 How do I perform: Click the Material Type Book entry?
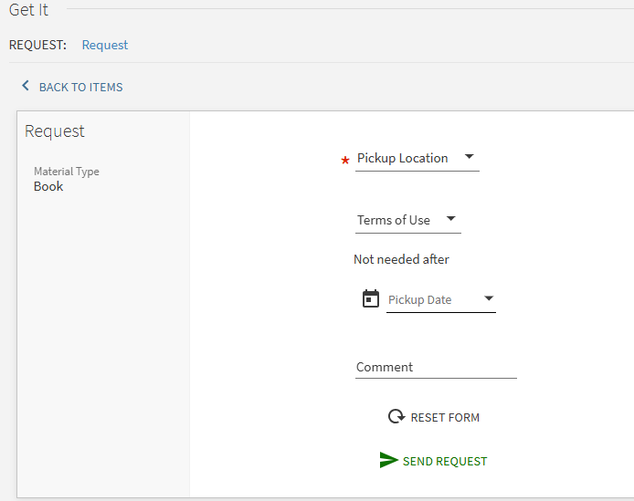pyautogui.click(x=49, y=186)
